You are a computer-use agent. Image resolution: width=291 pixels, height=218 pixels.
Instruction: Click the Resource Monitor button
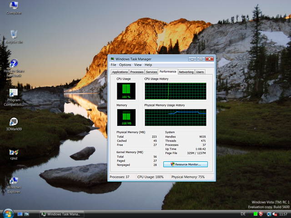186,164
